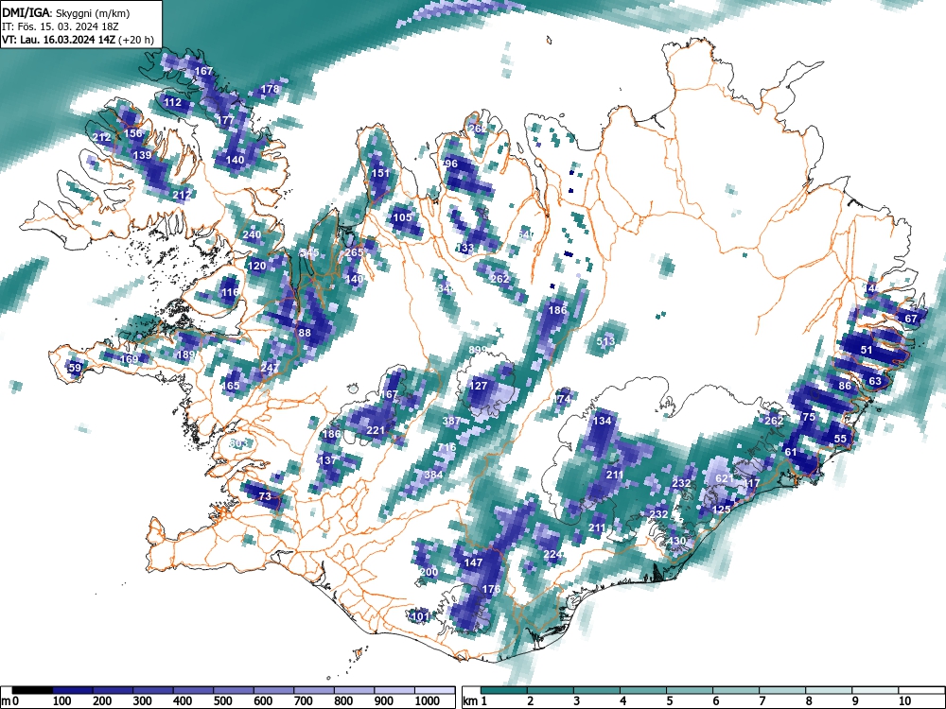Click the visibility value 127 on the map
The image size is (946, 709).
[x=478, y=386]
